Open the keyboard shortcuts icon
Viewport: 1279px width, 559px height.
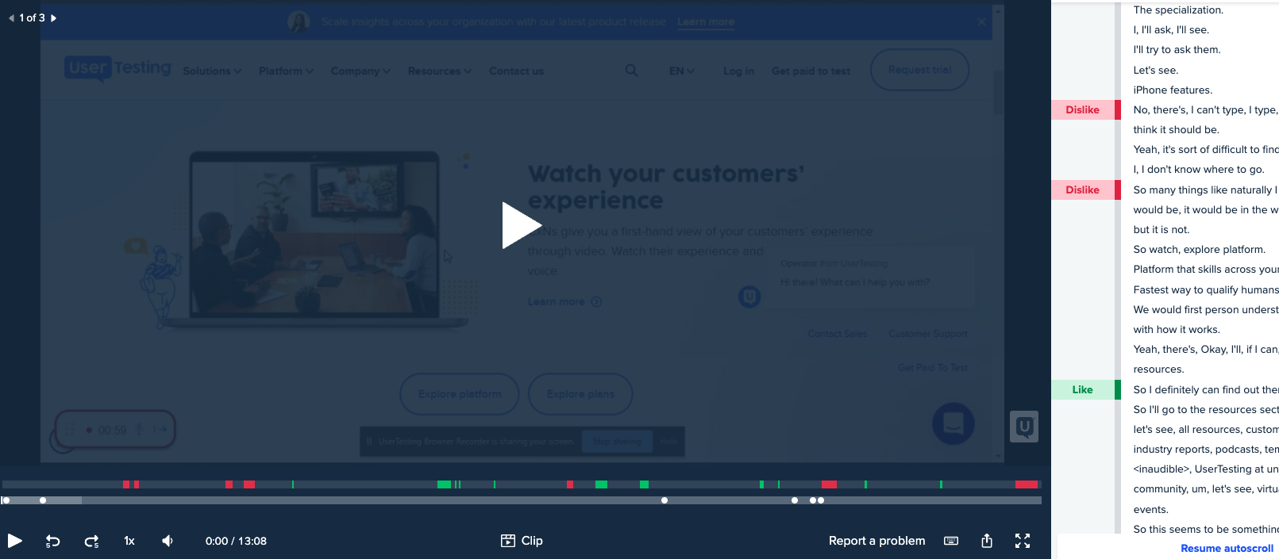coord(951,541)
